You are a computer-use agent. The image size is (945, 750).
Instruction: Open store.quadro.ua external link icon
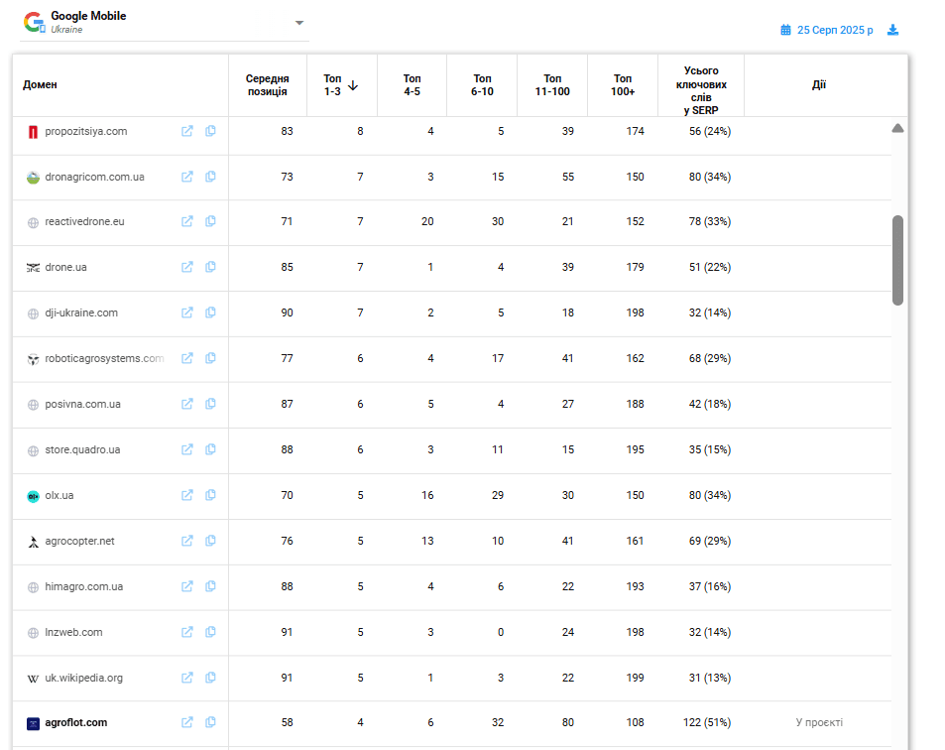pyautogui.click(x=187, y=449)
